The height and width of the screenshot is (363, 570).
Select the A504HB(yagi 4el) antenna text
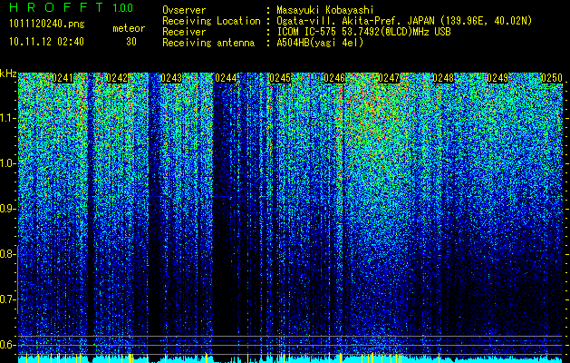tap(320, 43)
